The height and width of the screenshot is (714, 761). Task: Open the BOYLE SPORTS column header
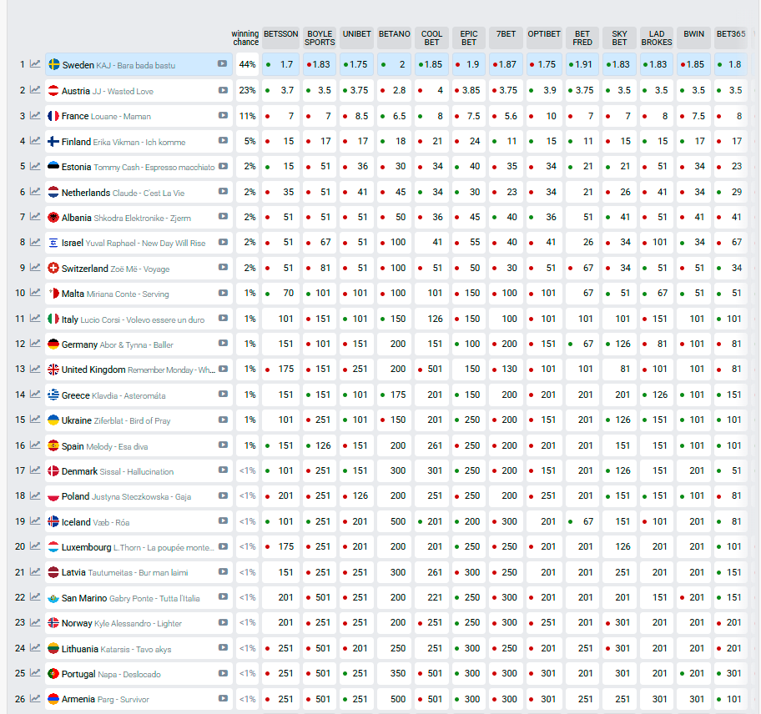(x=320, y=38)
